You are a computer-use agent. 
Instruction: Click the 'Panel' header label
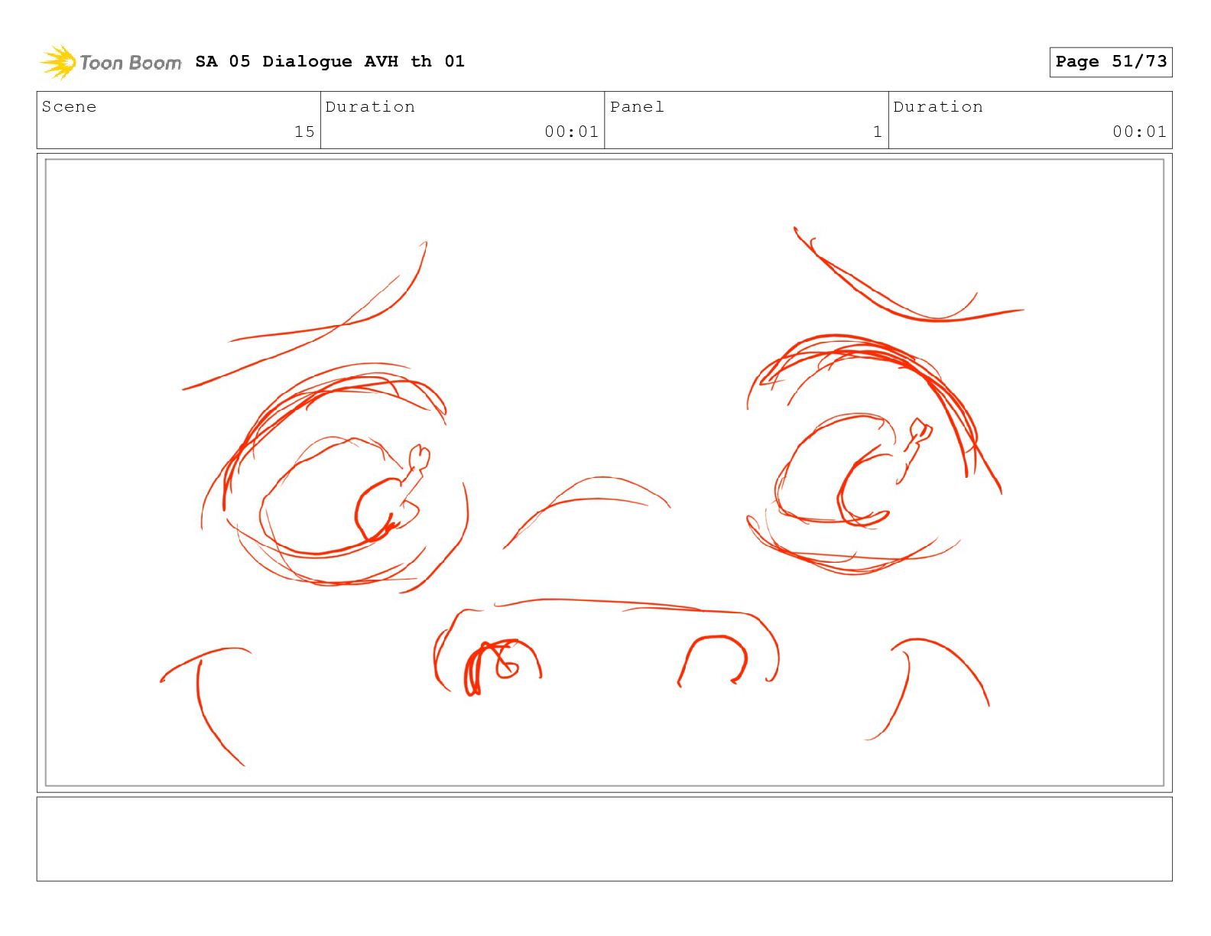637,107
